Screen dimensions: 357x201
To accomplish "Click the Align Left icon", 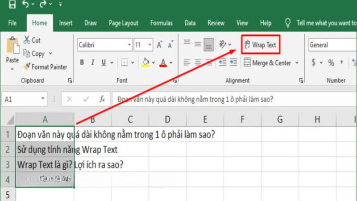I will coord(187,62).
